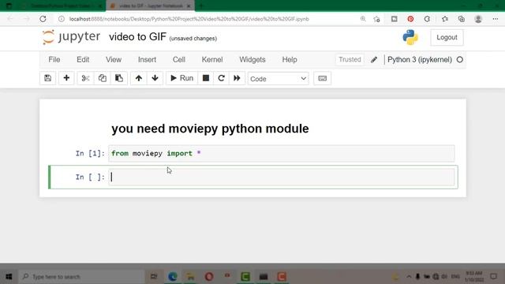Click the In [1]: cell prompt
505x284 pixels.
tap(90, 154)
